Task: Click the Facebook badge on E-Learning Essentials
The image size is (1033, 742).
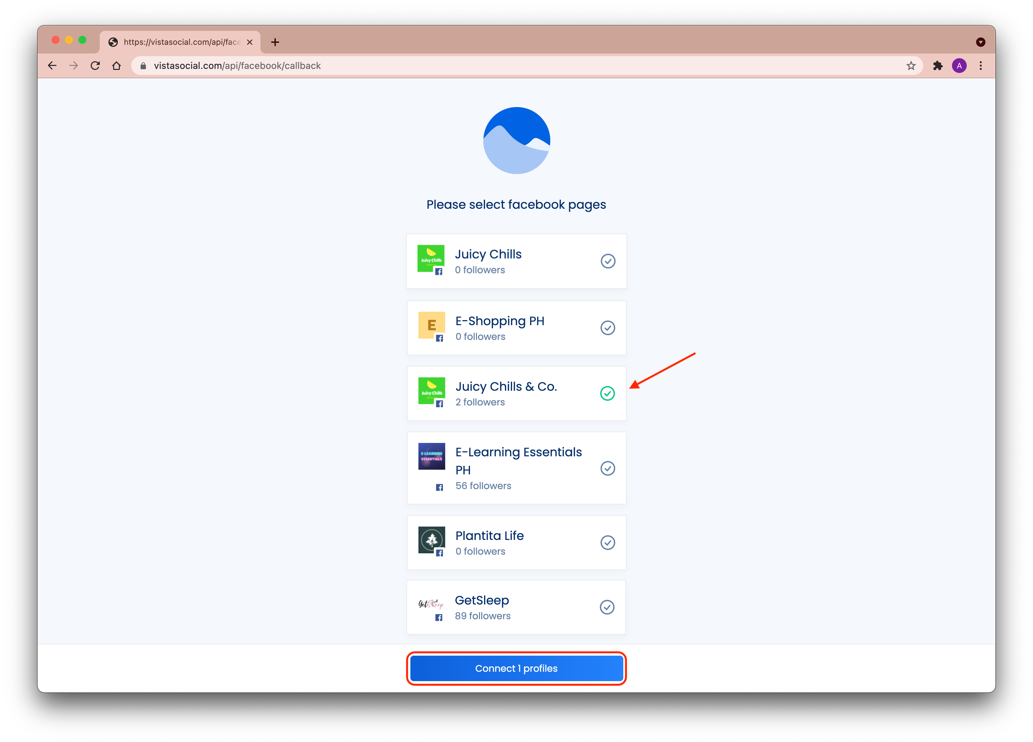Action: tap(439, 487)
